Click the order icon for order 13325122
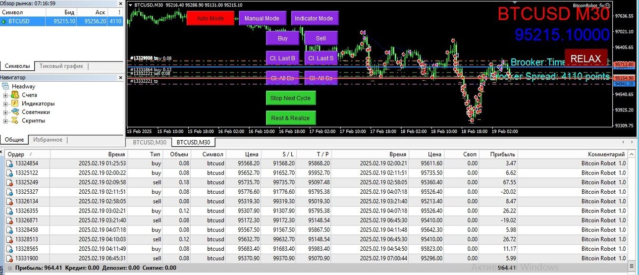The height and width of the screenshot is (275, 639). coord(9,173)
